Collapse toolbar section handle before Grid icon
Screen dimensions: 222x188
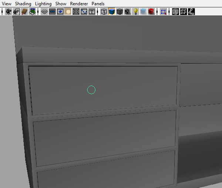(x=38, y=11)
